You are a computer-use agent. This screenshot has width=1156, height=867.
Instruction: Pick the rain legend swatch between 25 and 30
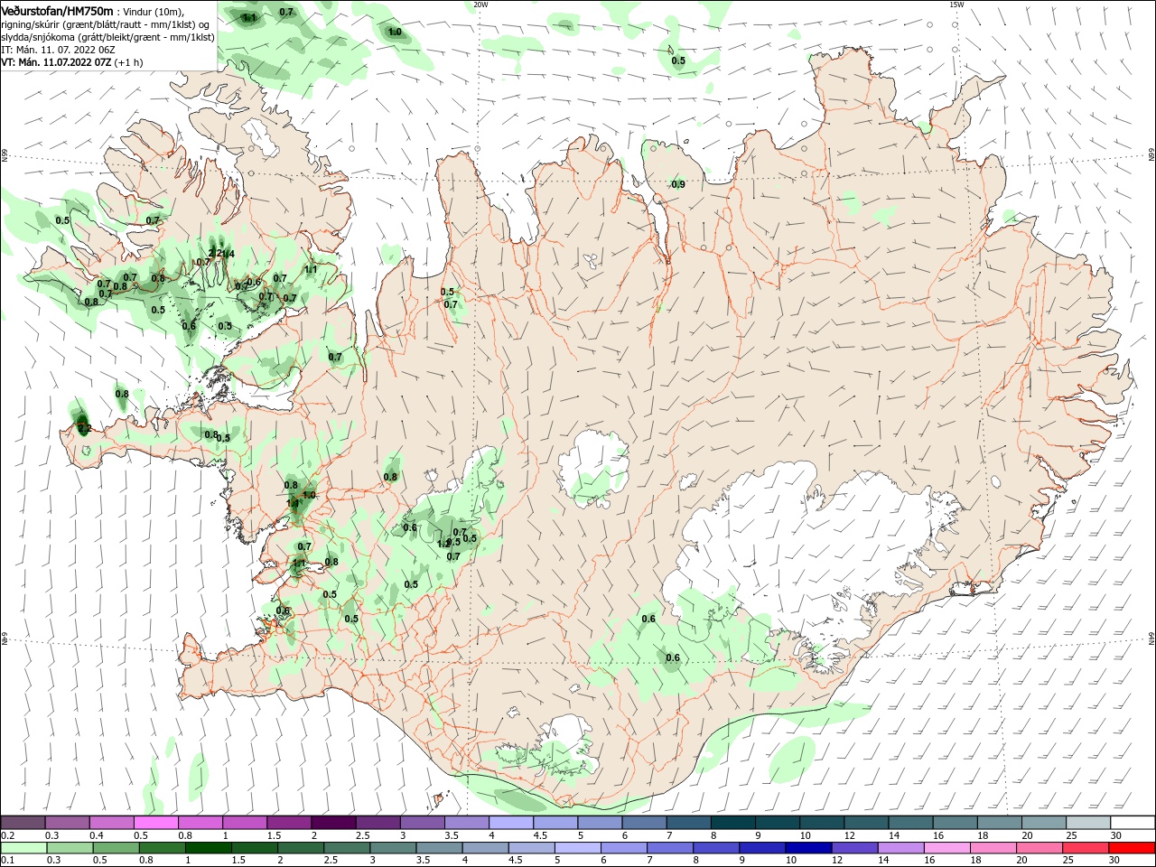tap(1086, 848)
